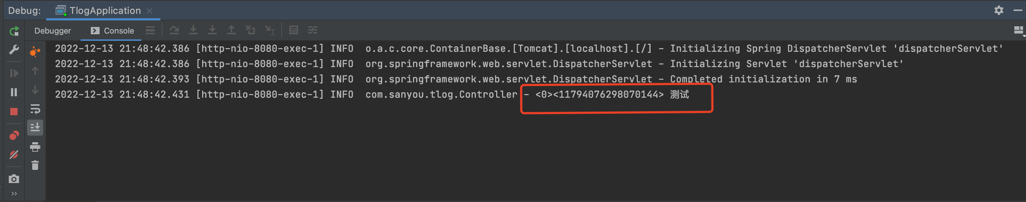Viewport: 1026px width, 202px height.
Task: Toggle scroll to end of console
Action: pos(35,128)
